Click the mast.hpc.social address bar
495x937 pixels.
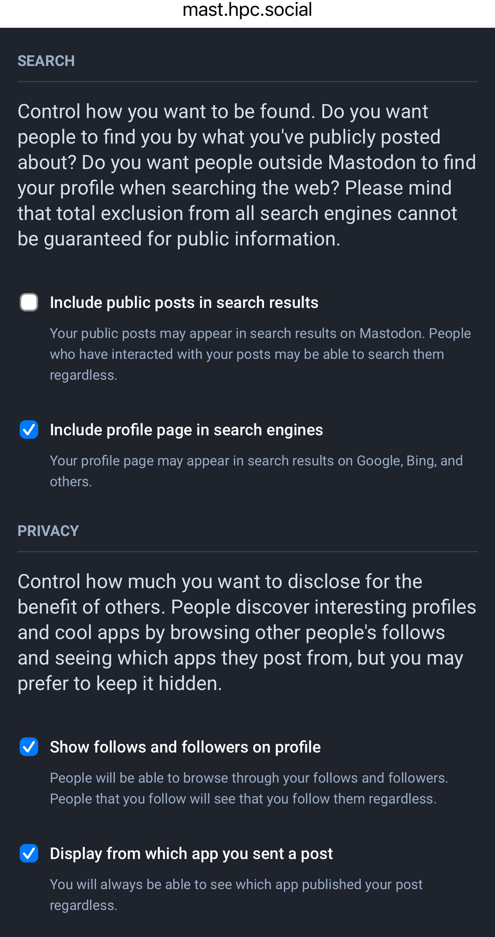coord(247,10)
